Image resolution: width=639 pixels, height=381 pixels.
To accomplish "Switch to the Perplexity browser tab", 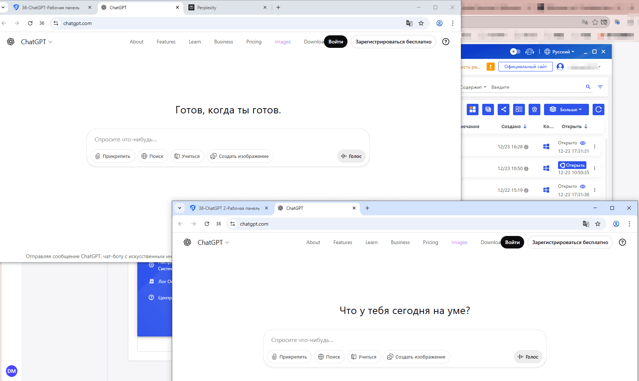I will 206,7.
